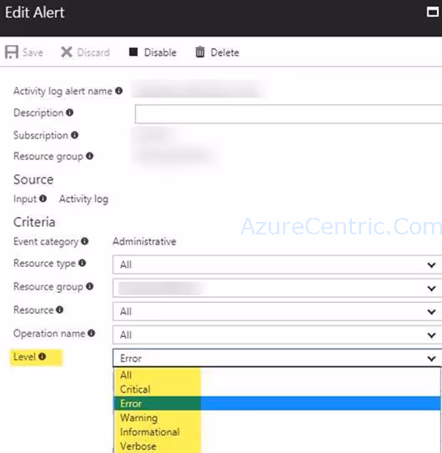The height and width of the screenshot is (453, 442).
Task: Click the Delete button label
Action: point(225,53)
